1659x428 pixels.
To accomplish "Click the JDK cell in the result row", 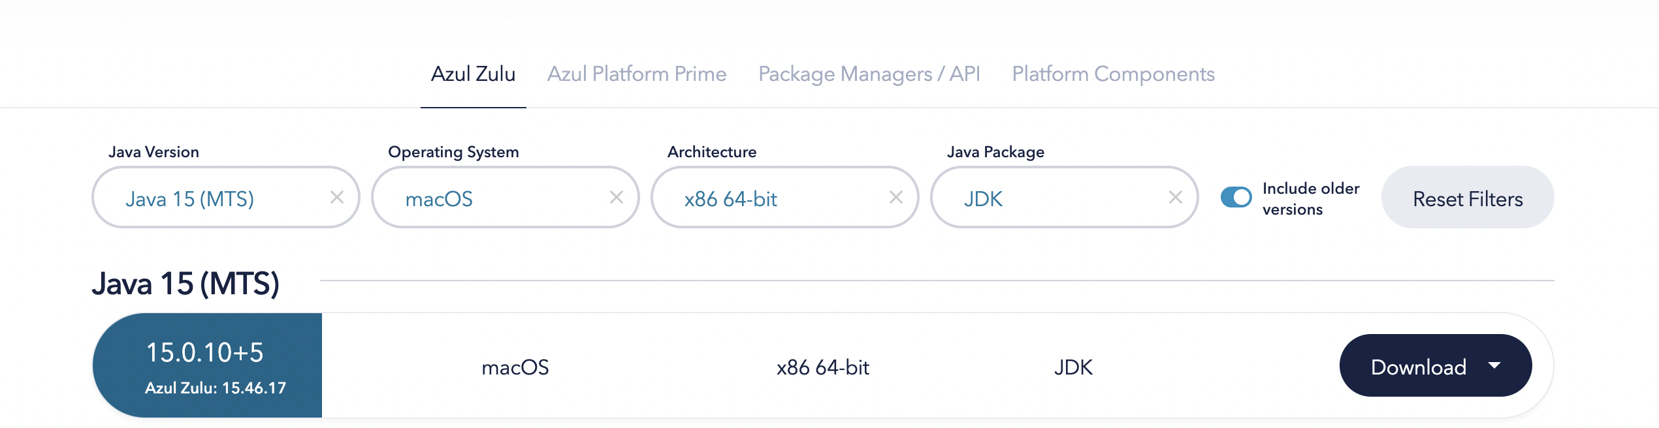I will (1073, 367).
